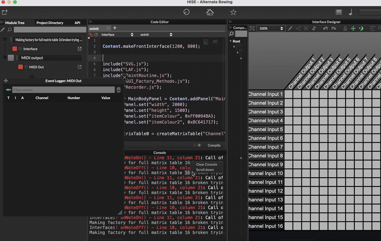Choose Scroll down from context menu

[205, 170]
